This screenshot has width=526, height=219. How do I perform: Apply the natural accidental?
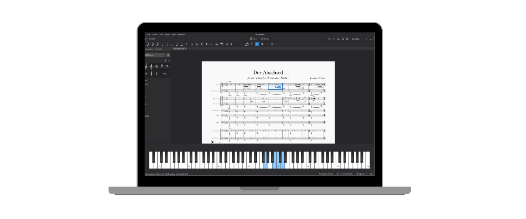coord(202,44)
